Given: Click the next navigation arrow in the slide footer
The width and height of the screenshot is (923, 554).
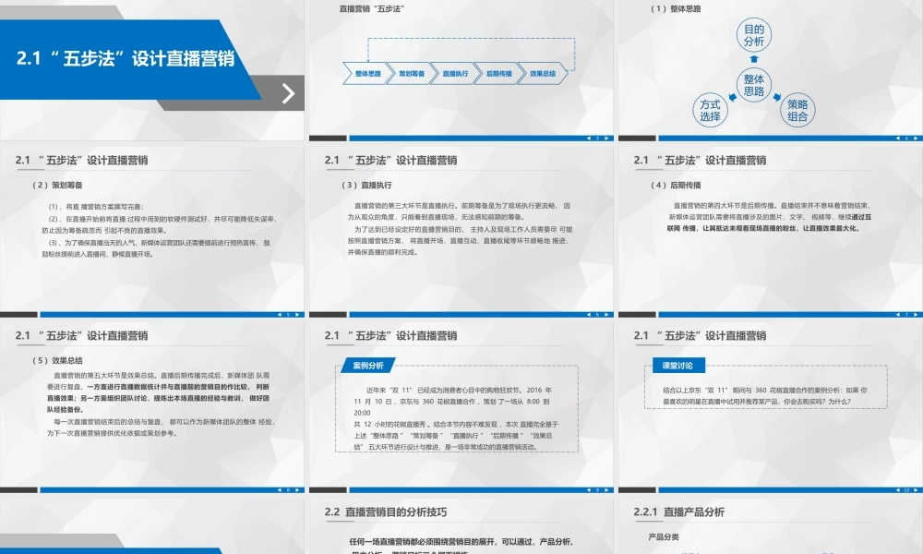Looking at the screenshot, I should click(x=606, y=138).
